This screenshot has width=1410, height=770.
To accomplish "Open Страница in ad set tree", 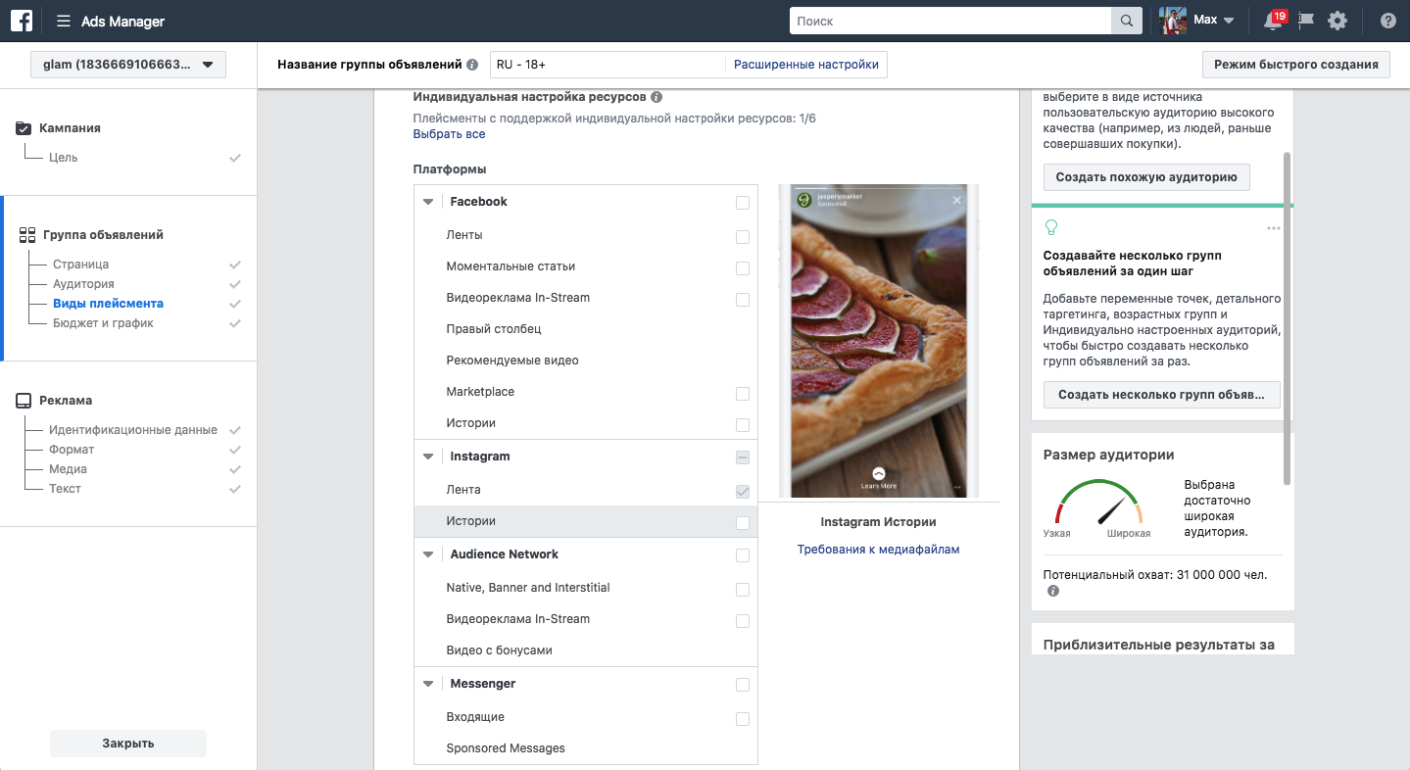I will [80, 265].
